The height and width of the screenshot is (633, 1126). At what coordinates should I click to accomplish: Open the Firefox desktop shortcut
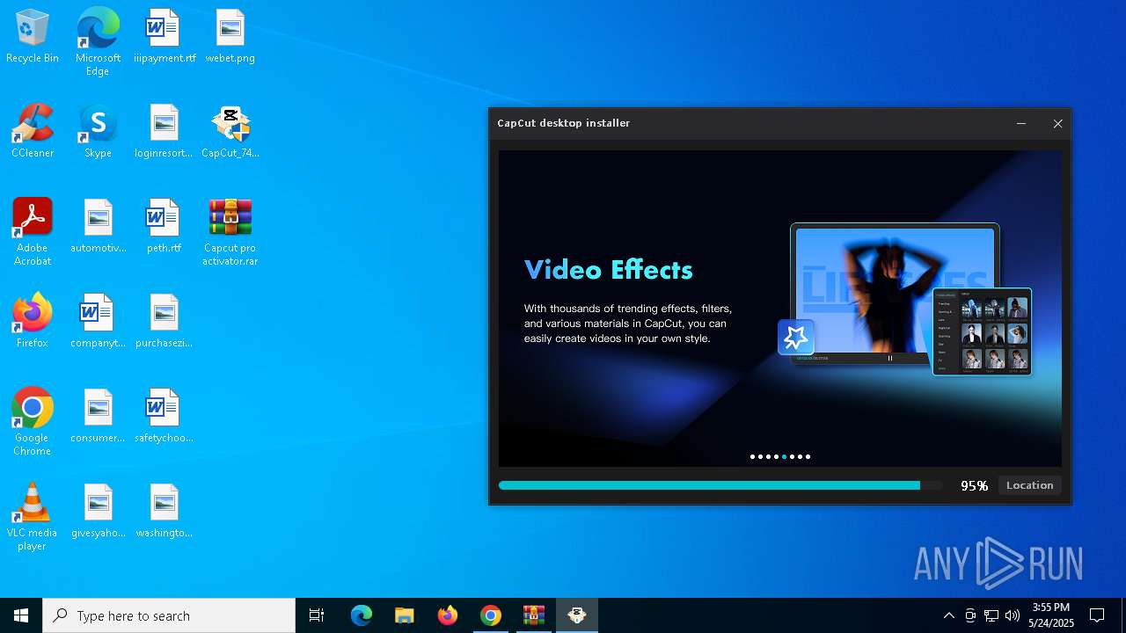pyautogui.click(x=33, y=321)
